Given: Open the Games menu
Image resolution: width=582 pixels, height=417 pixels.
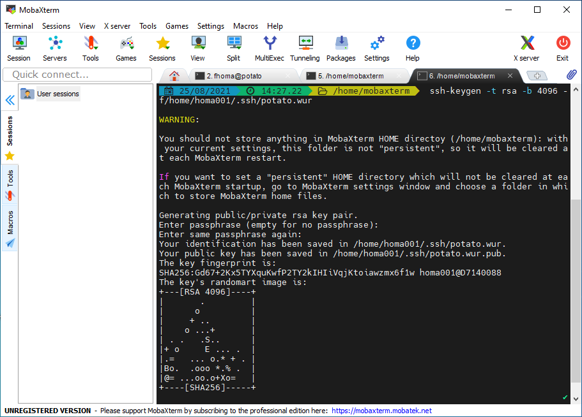Looking at the screenshot, I should pos(177,26).
